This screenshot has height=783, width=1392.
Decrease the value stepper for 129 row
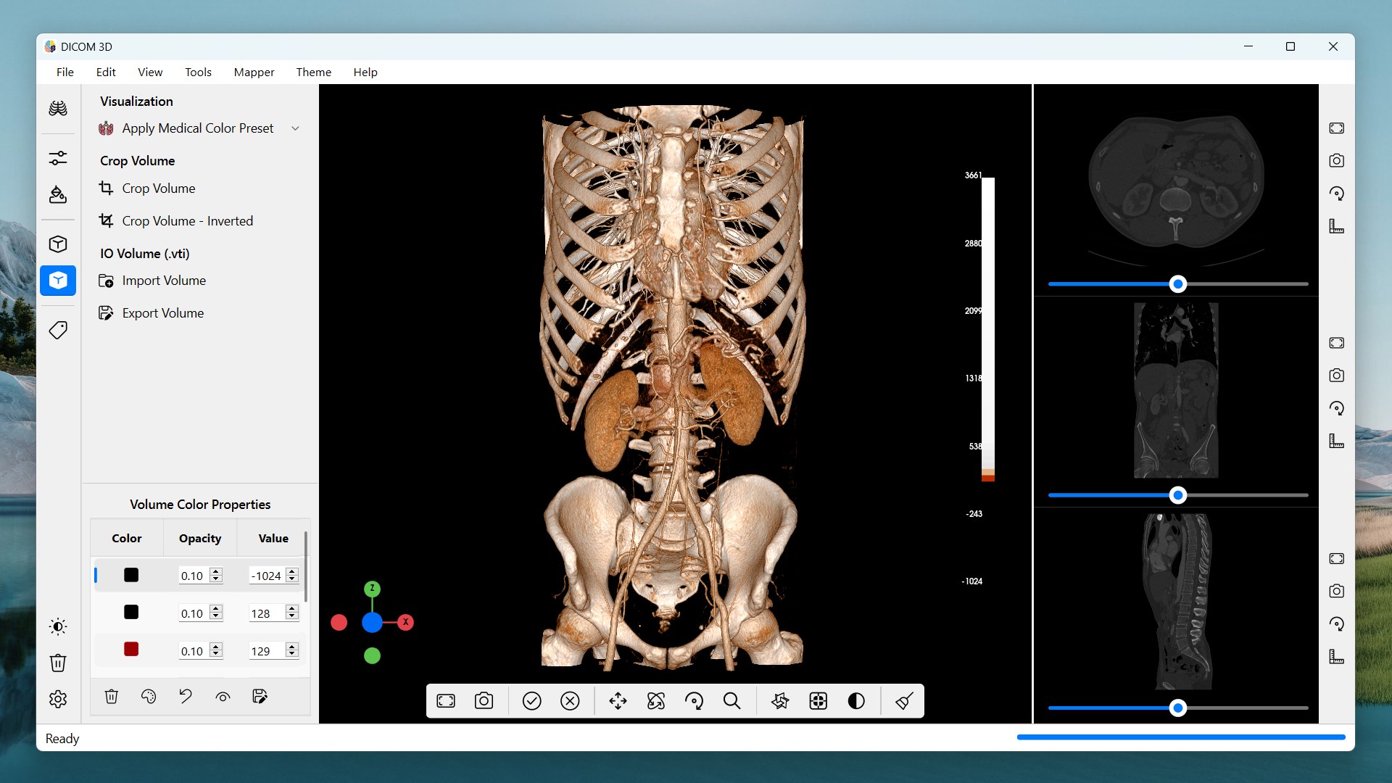(x=292, y=655)
